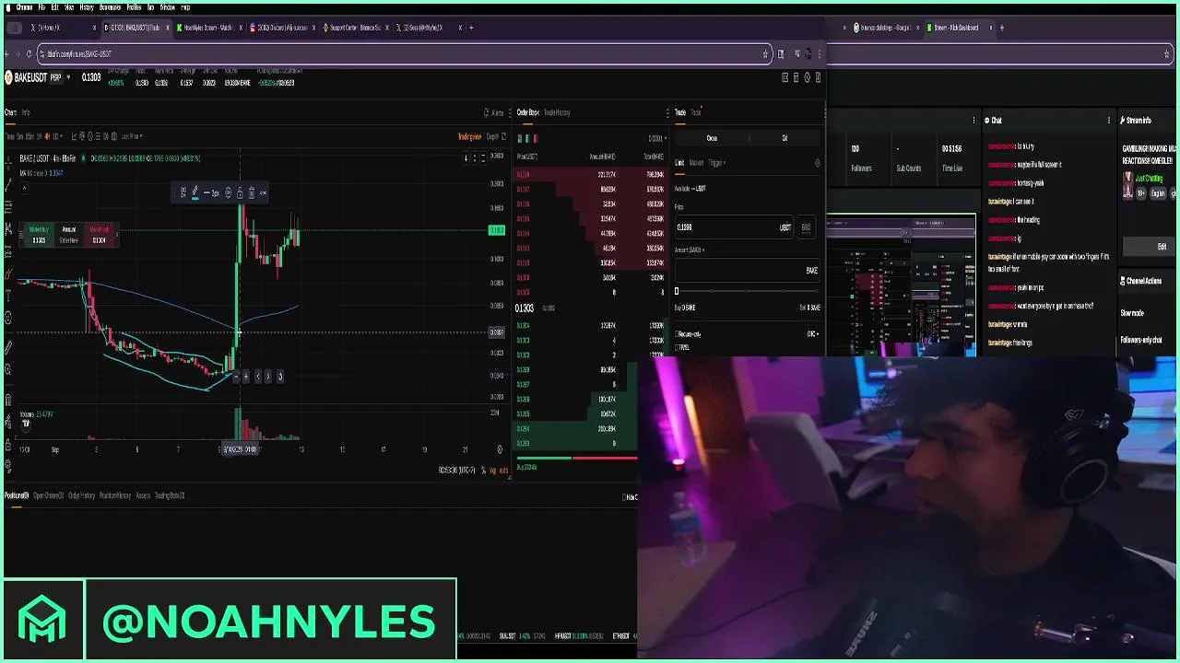This screenshot has width=1180, height=663.
Task: Open new tab plus button in left window
Action: 471,28
